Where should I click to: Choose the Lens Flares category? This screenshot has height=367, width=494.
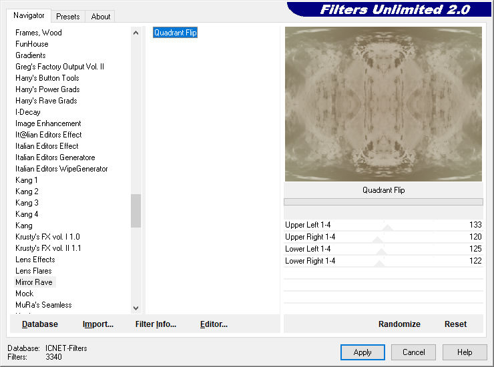pyautogui.click(x=33, y=271)
